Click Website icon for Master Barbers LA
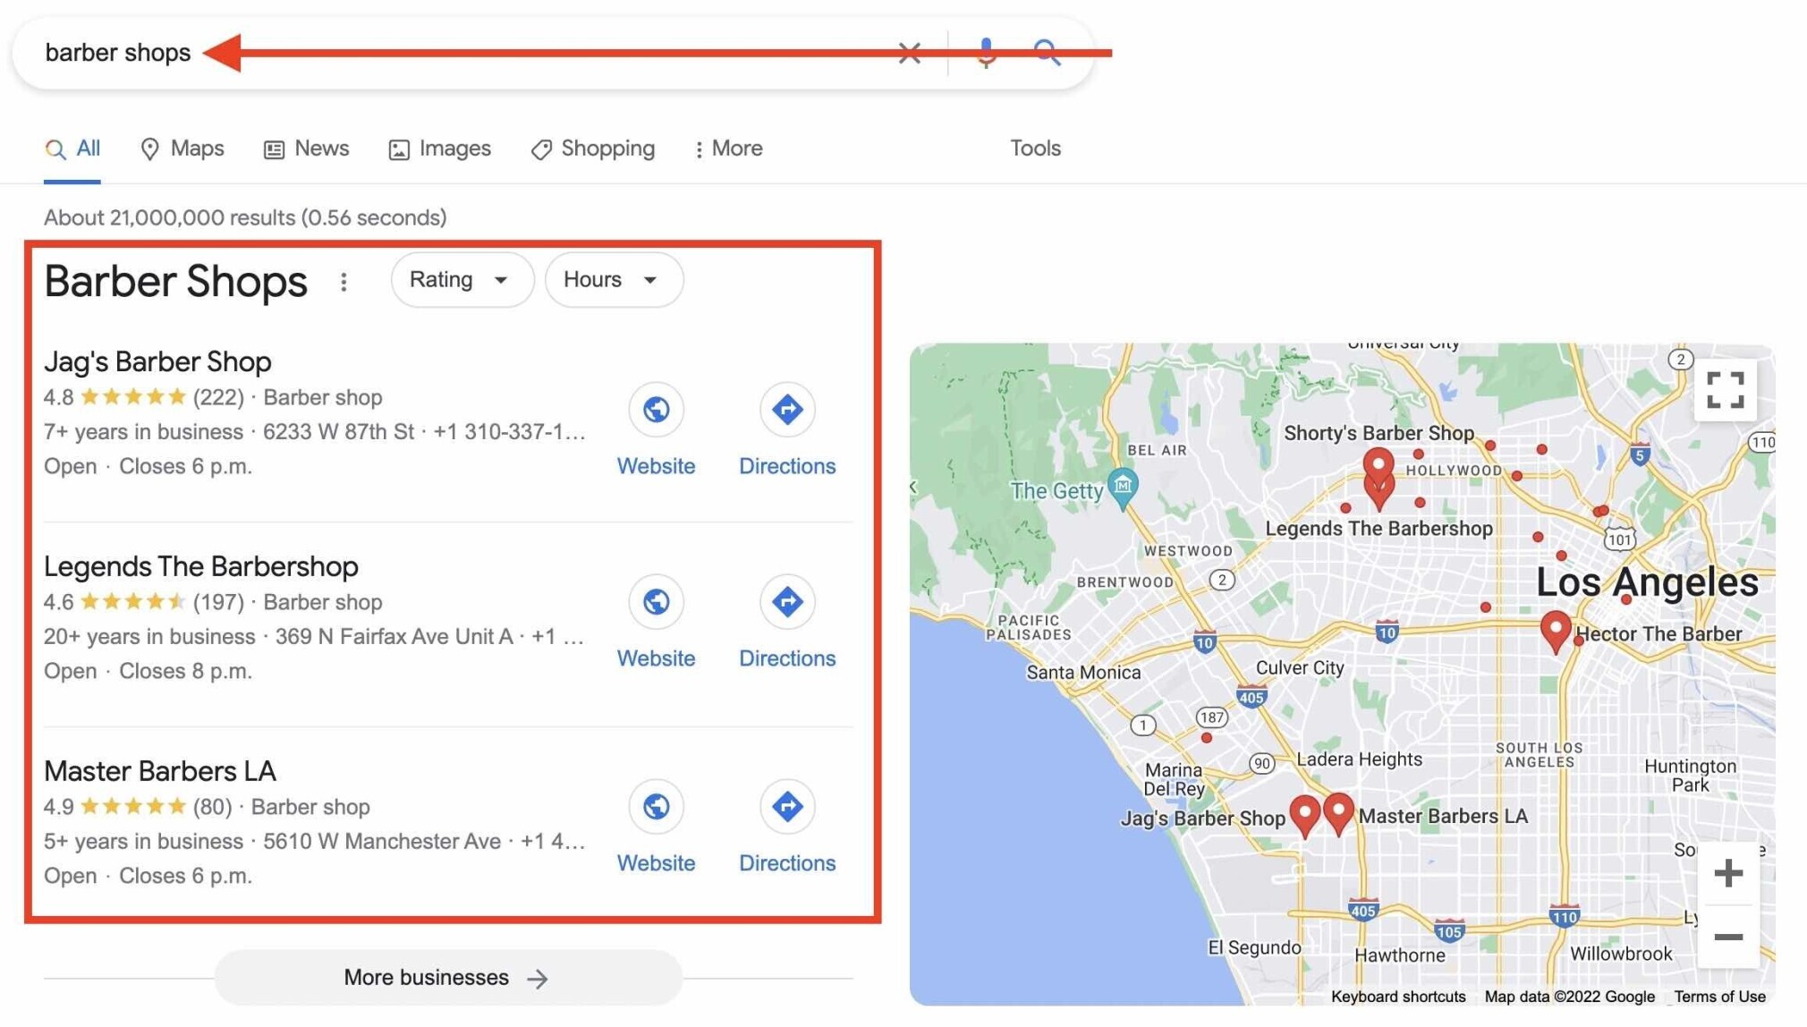Image resolution: width=1807 pixels, height=1027 pixels. [656, 807]
